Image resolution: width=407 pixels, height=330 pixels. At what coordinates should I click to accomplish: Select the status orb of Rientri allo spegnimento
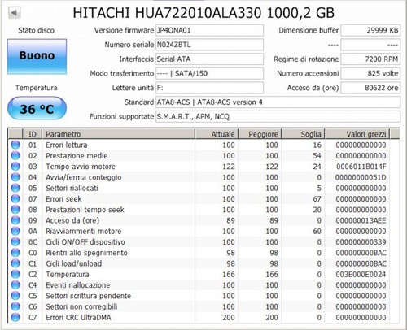pyautogui.click(x=15, y=253)
